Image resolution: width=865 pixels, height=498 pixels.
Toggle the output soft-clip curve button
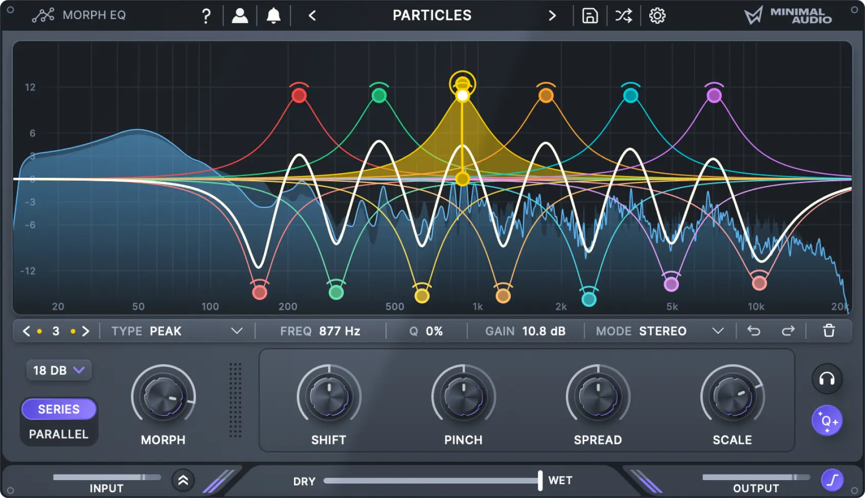[832, 480]
